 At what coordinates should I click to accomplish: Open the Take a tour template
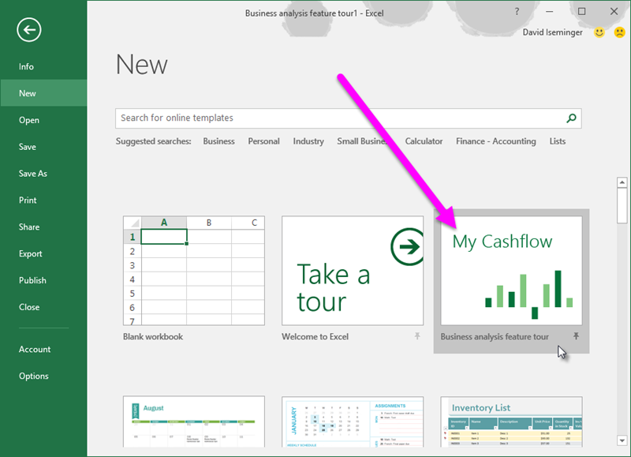[353, 271]
